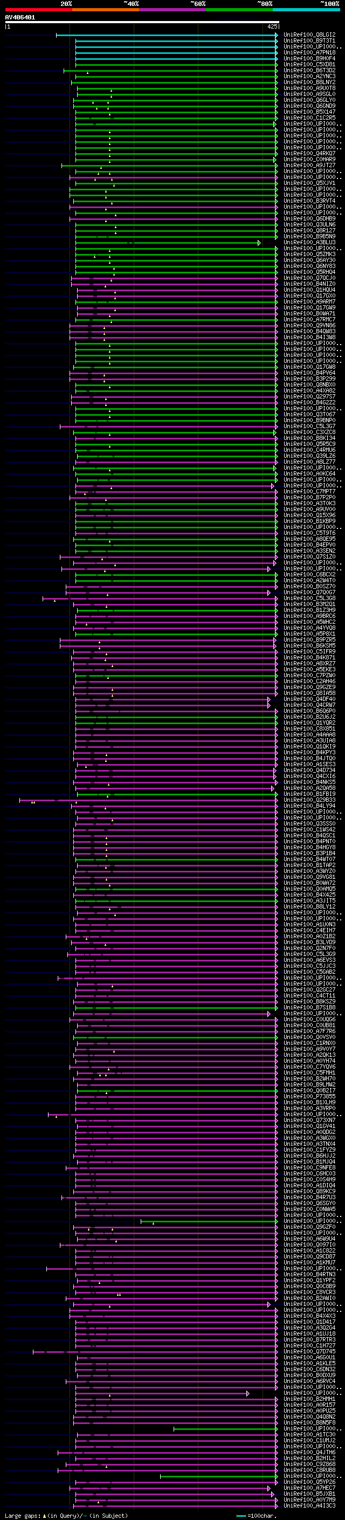Click the white query sequence bar
The width and height of the screenshot is (345, 1520).
142,23
